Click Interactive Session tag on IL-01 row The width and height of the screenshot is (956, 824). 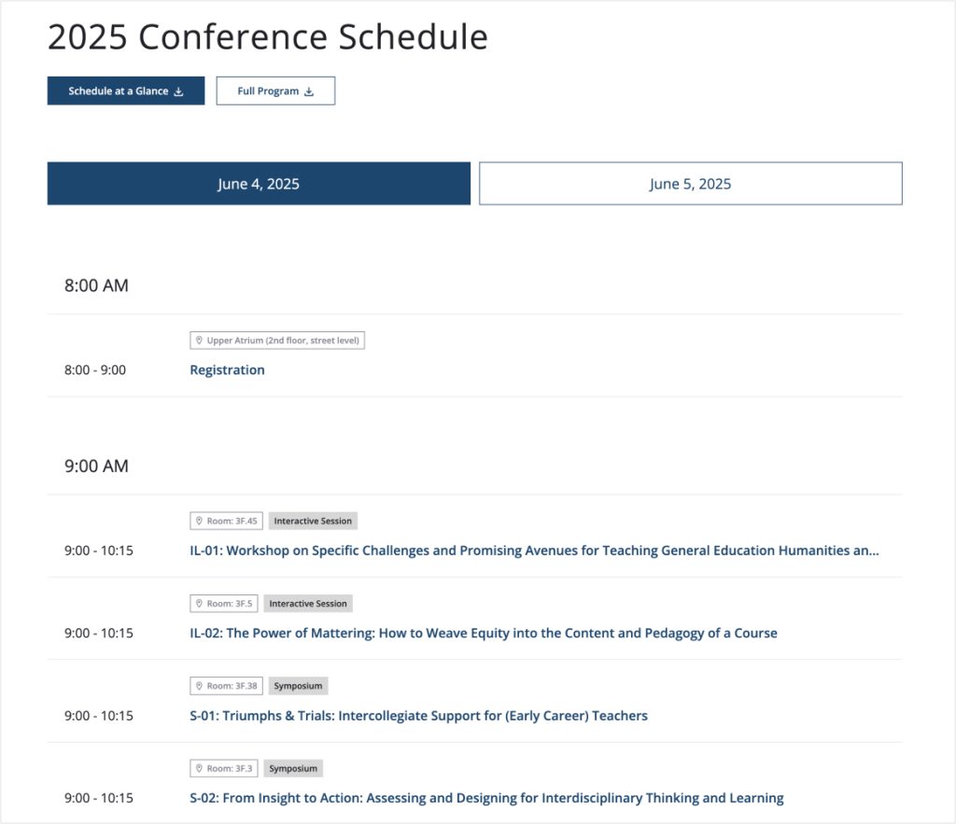point(313,521)
